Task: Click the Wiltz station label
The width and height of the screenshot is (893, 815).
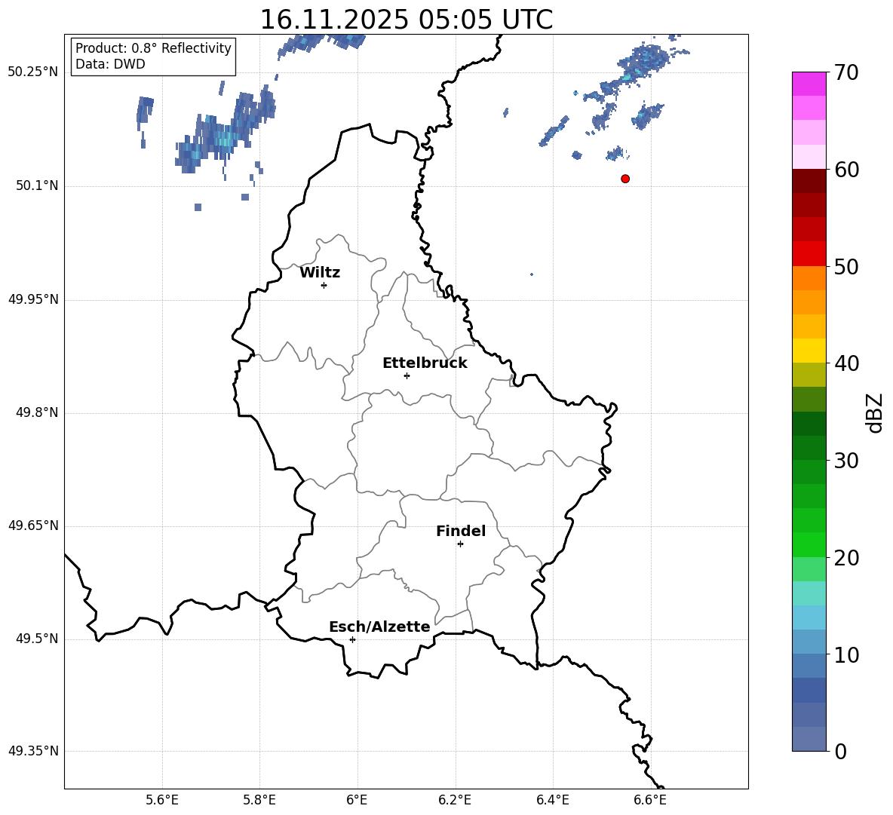Action: pyautogui.click(x=320, y=273)
